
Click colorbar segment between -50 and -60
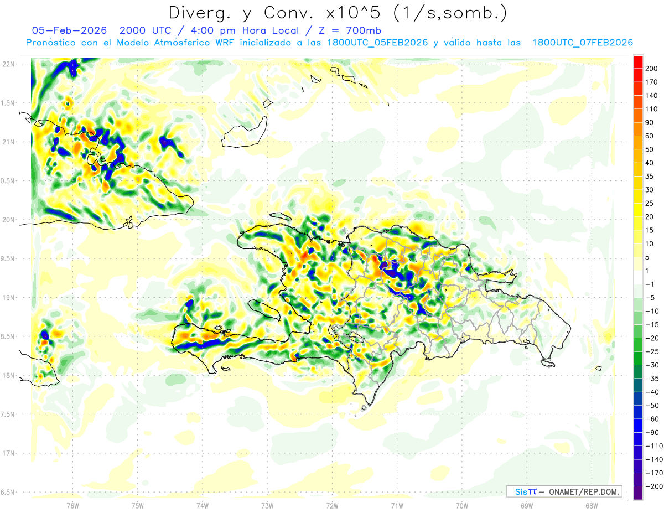click(x=638, y=412)
